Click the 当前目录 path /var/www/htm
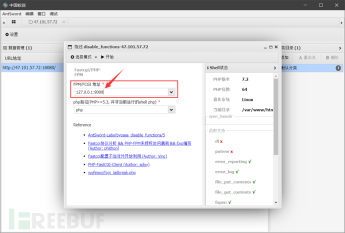The image size is (345, 233). click(x=257, y=110)
